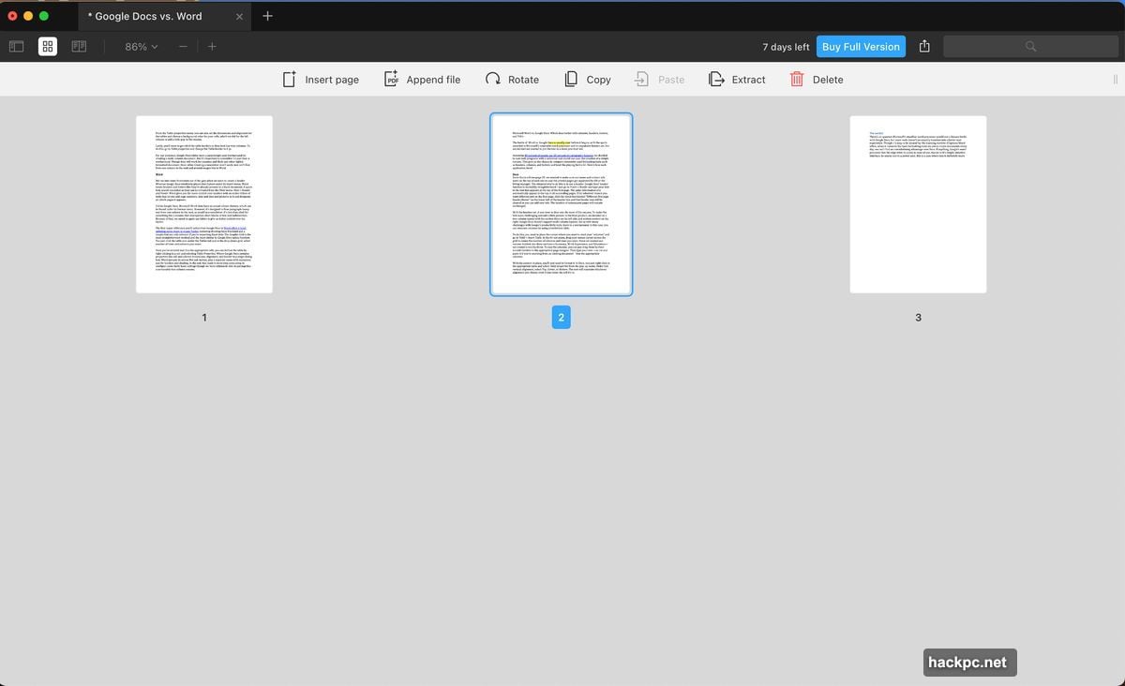Select the Rotate tool
Image resolution: width=1125 pixels, height=686 pixels.
coord(512,79)
